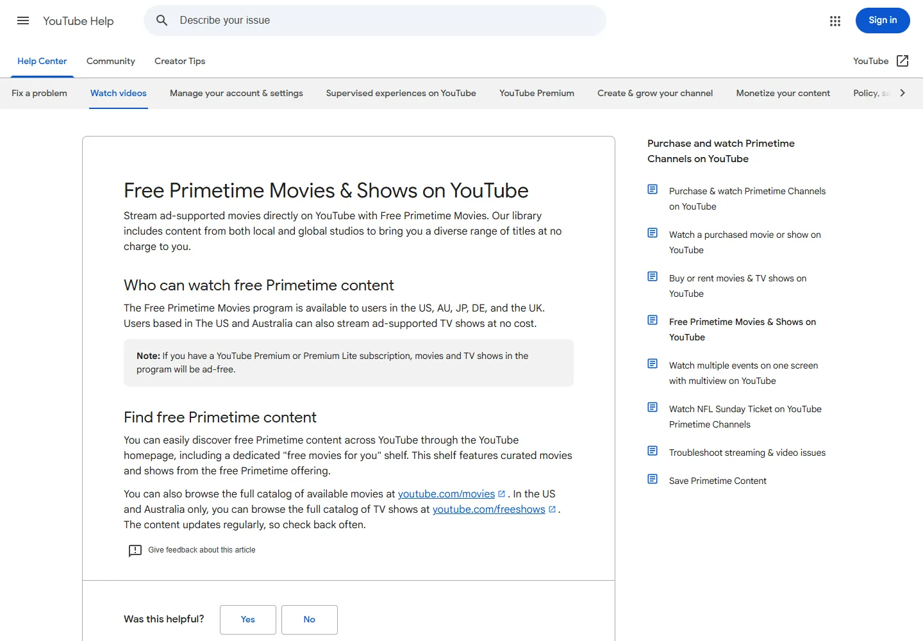This screenshot has height=641, width=923.
Task: Click the YouTube text link at top right
Action: coord(871,61)
